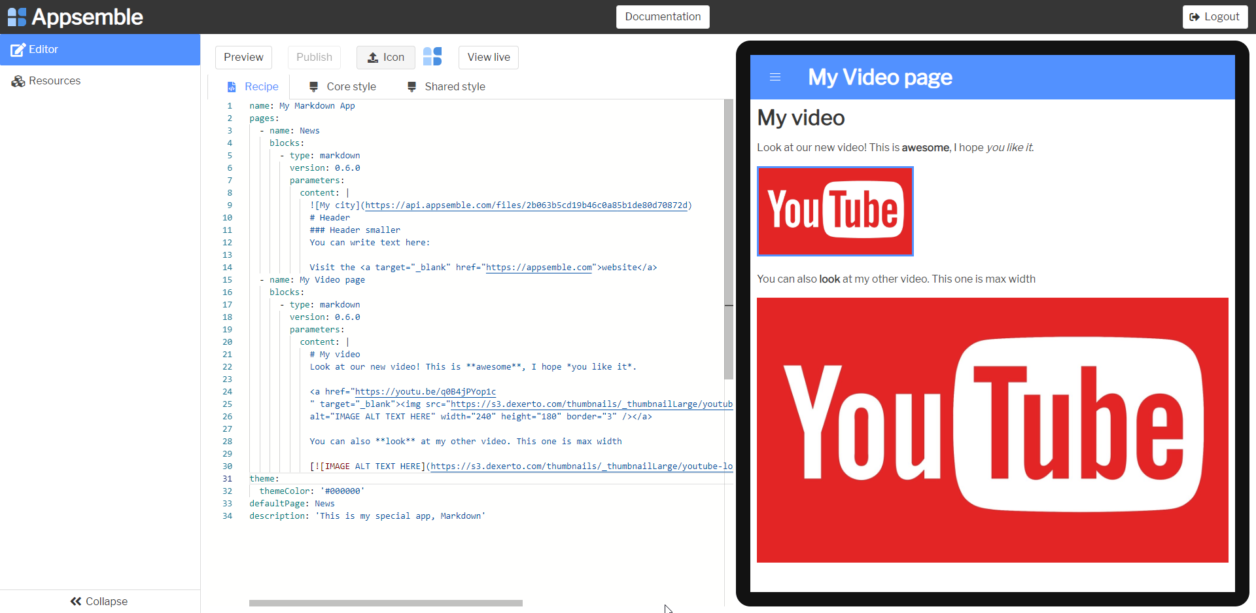Click 'type: markdown' on line 17
Screen dimensions: 1256x613
coord(325,305)
